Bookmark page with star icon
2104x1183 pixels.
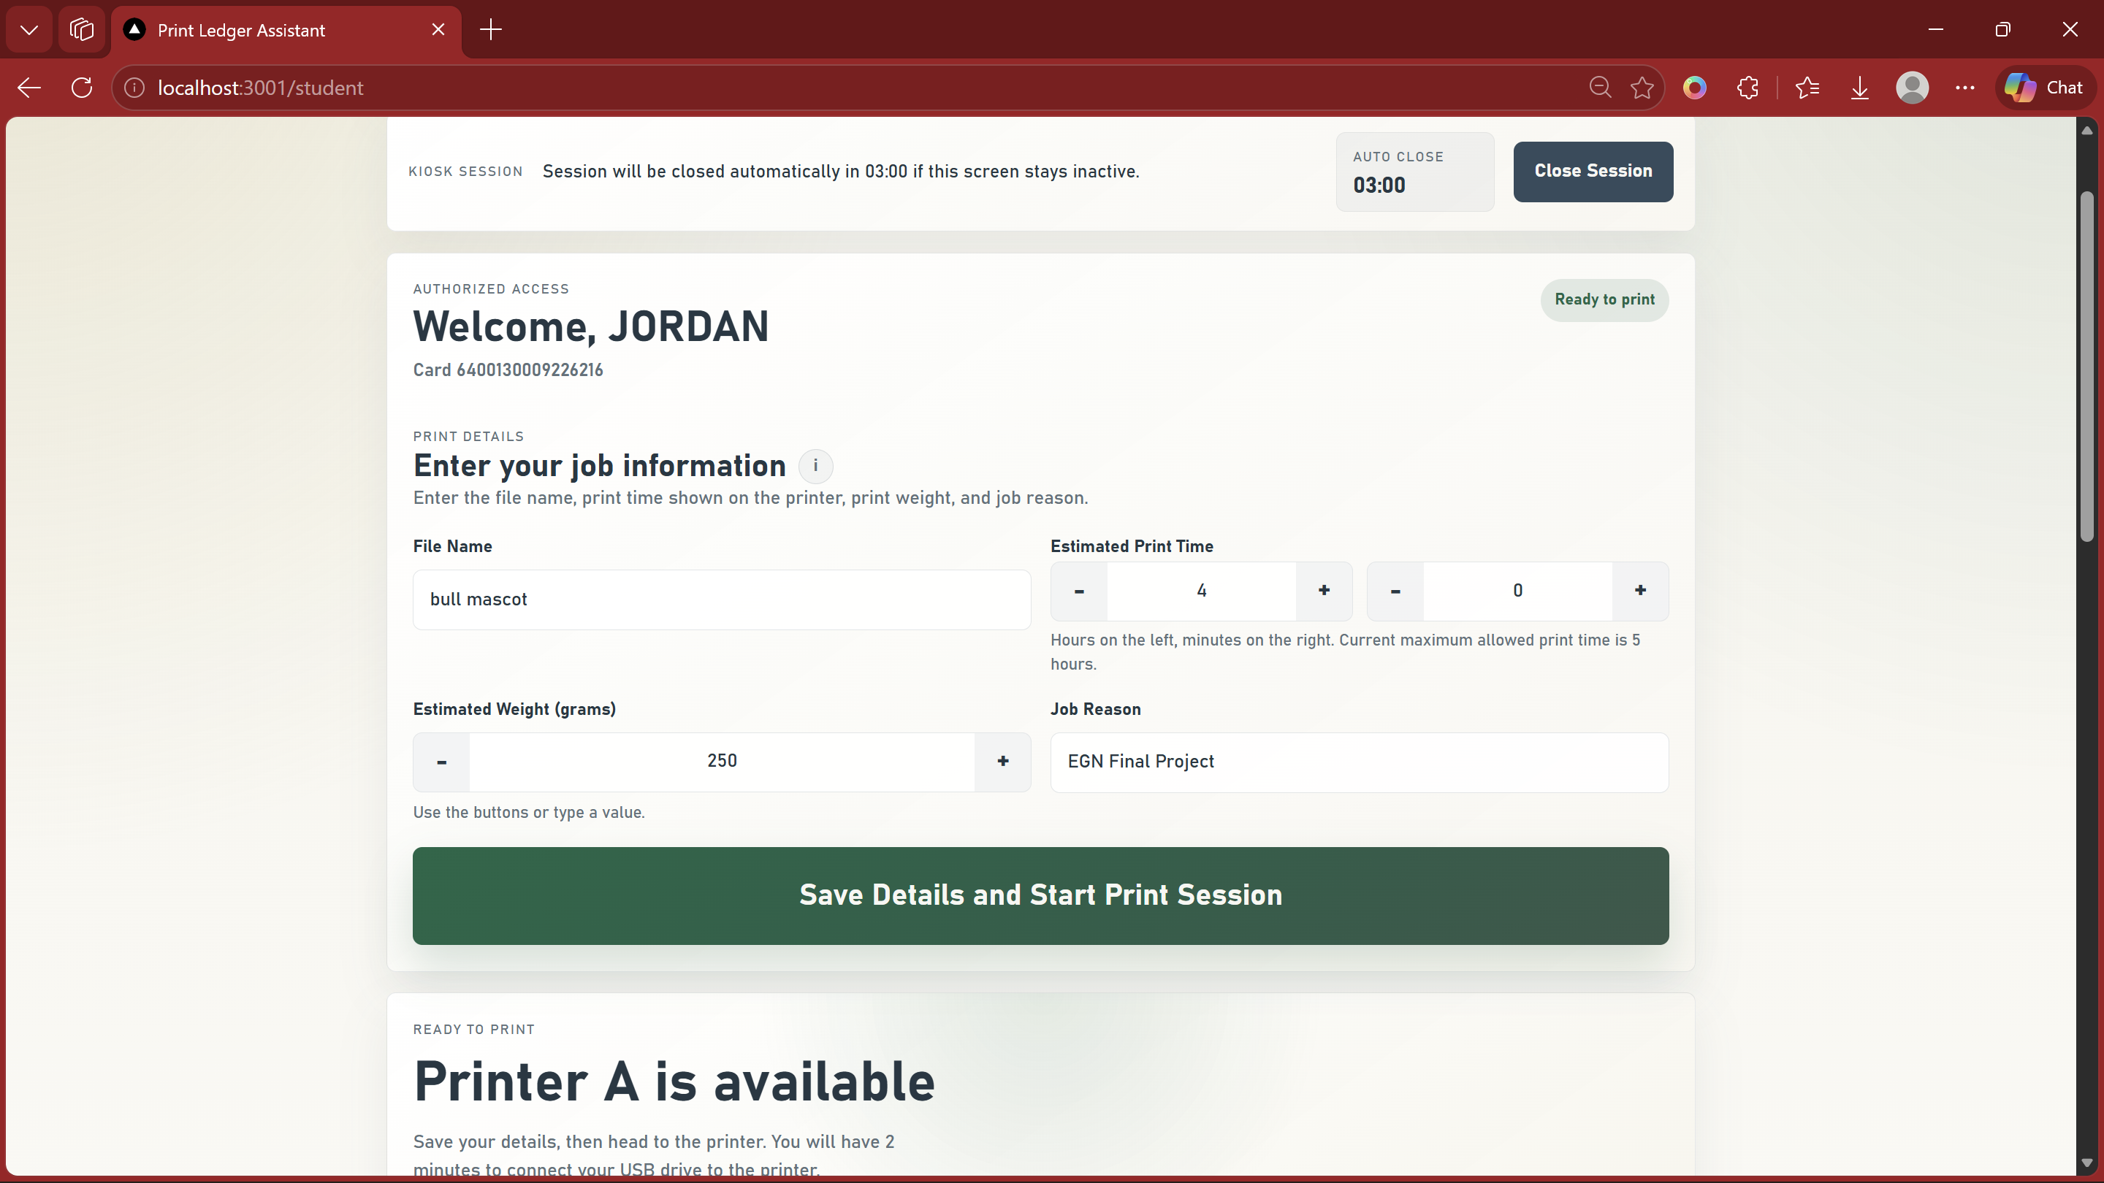[x=1642, y=88]
